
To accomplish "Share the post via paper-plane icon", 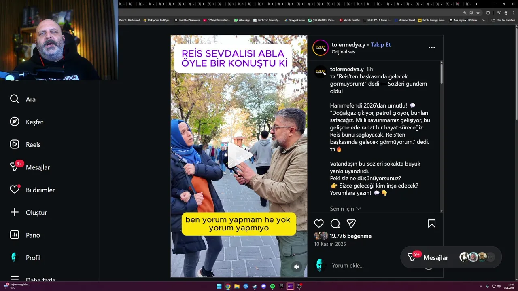I will pyautogui.click(x=351, y=224).
